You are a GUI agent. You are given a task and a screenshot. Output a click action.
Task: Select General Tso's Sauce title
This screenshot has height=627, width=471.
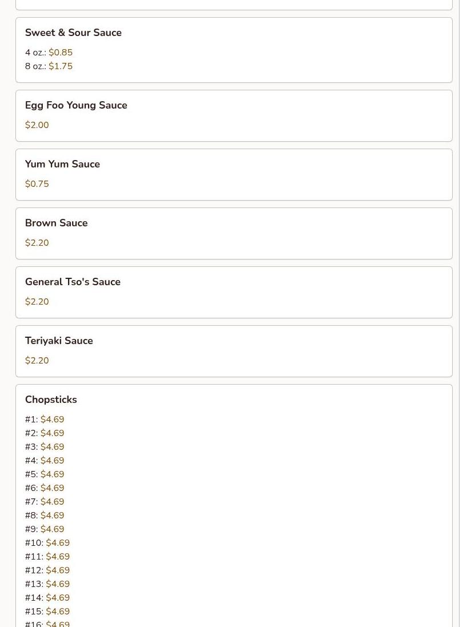(x=73, y=282)
